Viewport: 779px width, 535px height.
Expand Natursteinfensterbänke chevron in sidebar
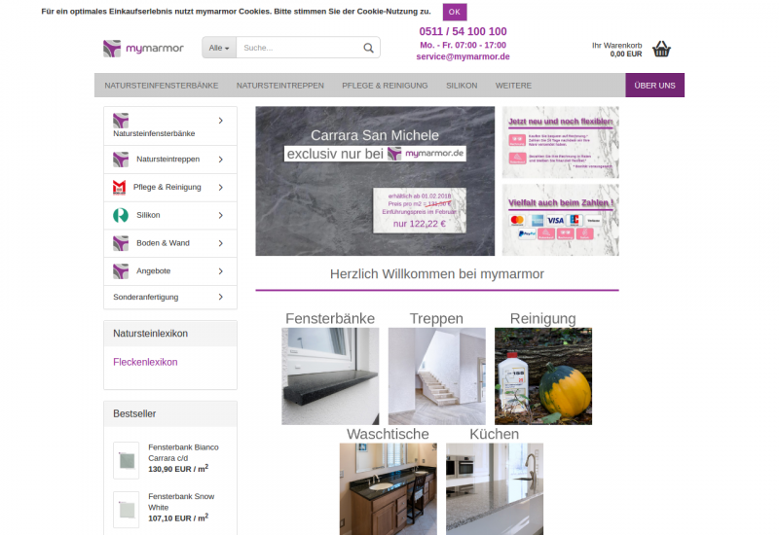tap(221, 121)
